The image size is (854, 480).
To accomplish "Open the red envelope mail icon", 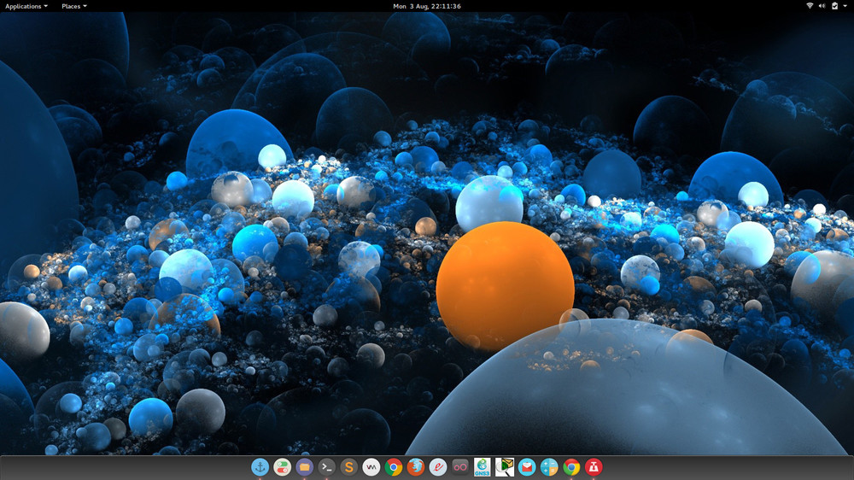I will [527, 467].
